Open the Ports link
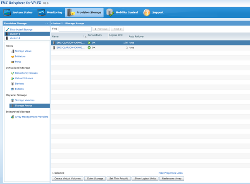250x184 pixels. [18, 61]
